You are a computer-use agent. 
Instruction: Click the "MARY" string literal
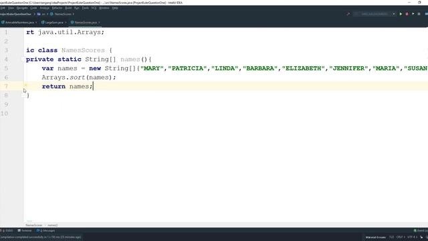(152, 68)
